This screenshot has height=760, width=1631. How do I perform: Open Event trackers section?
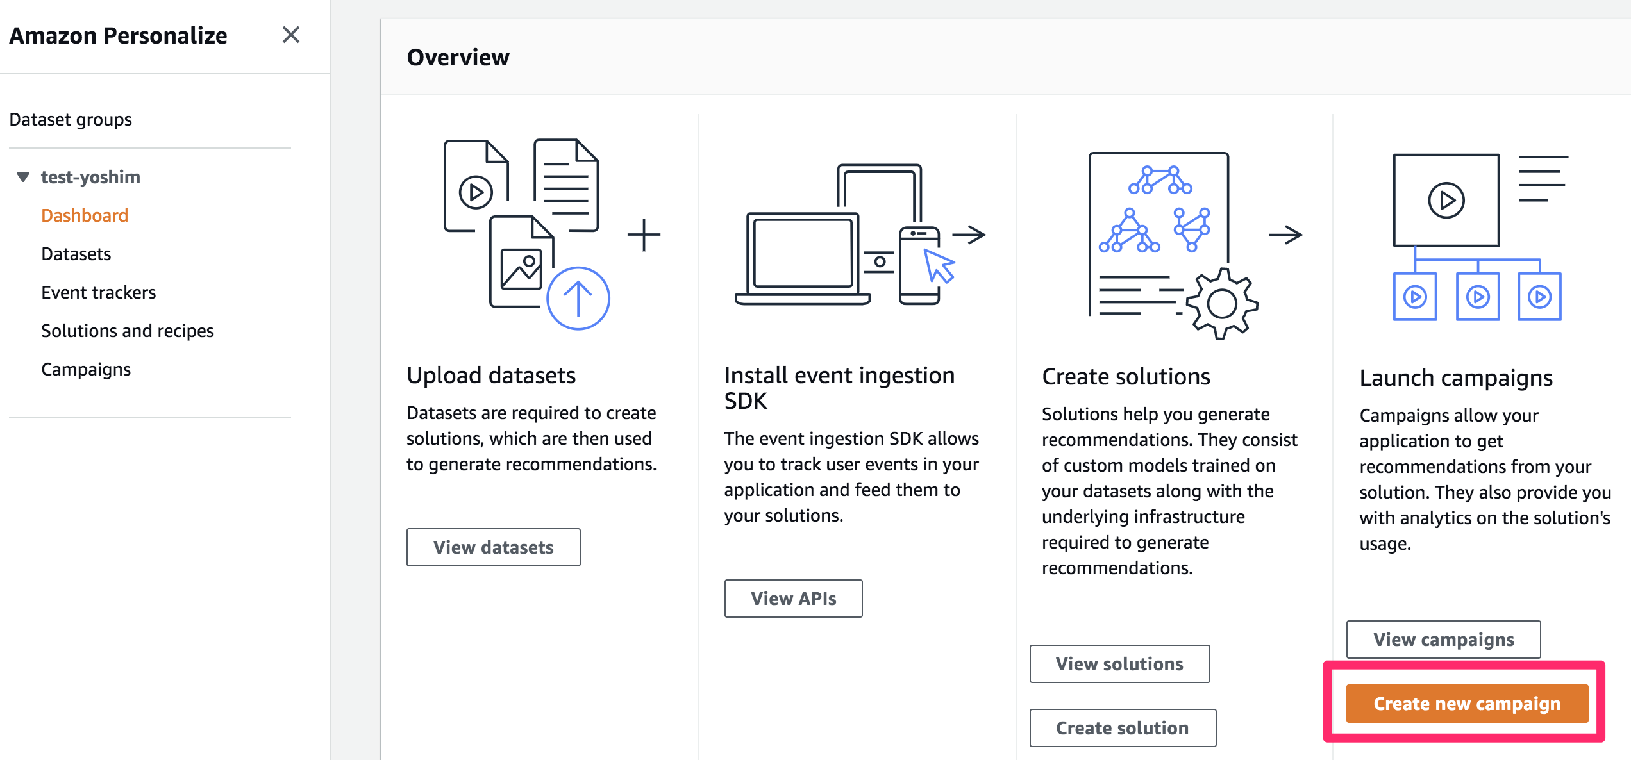(98, 292)
